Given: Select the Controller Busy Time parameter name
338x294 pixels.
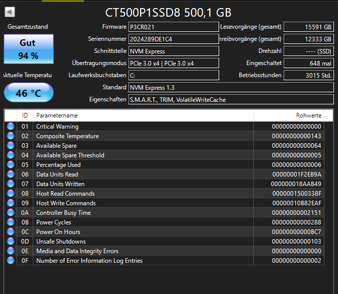Looking at the screenshot, I should coord(63,213).
